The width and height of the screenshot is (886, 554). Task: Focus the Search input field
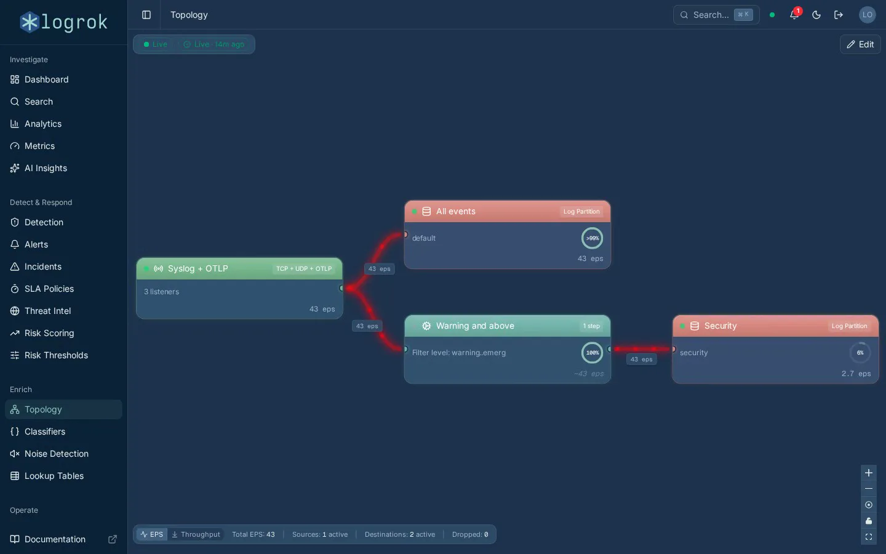point(716,15)
